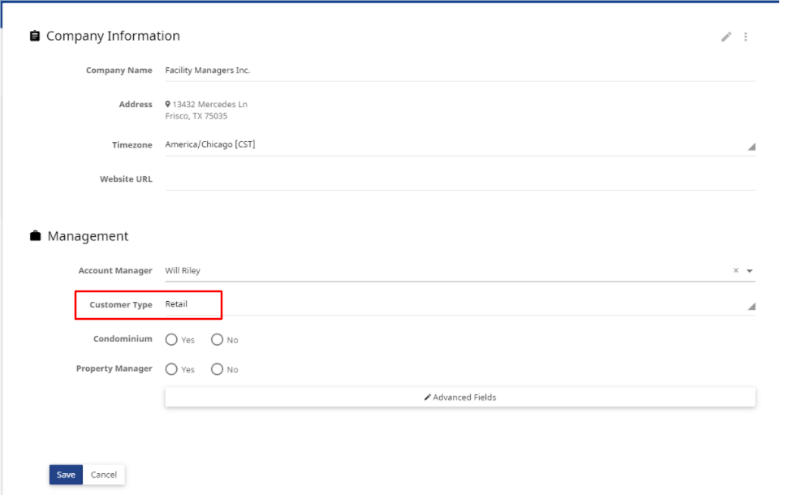789x495 pixels.
Task: Expand the Timezone dropdown arrow
Action: (752, 147)
